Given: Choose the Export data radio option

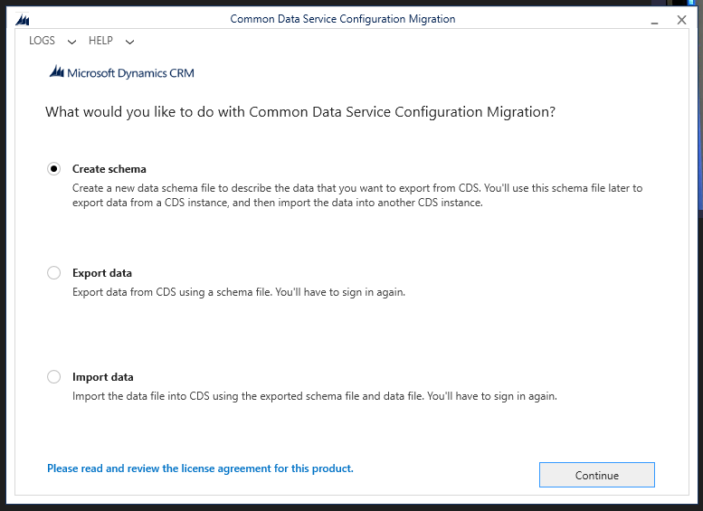Looking at the screenshot, I should [54, 273].
